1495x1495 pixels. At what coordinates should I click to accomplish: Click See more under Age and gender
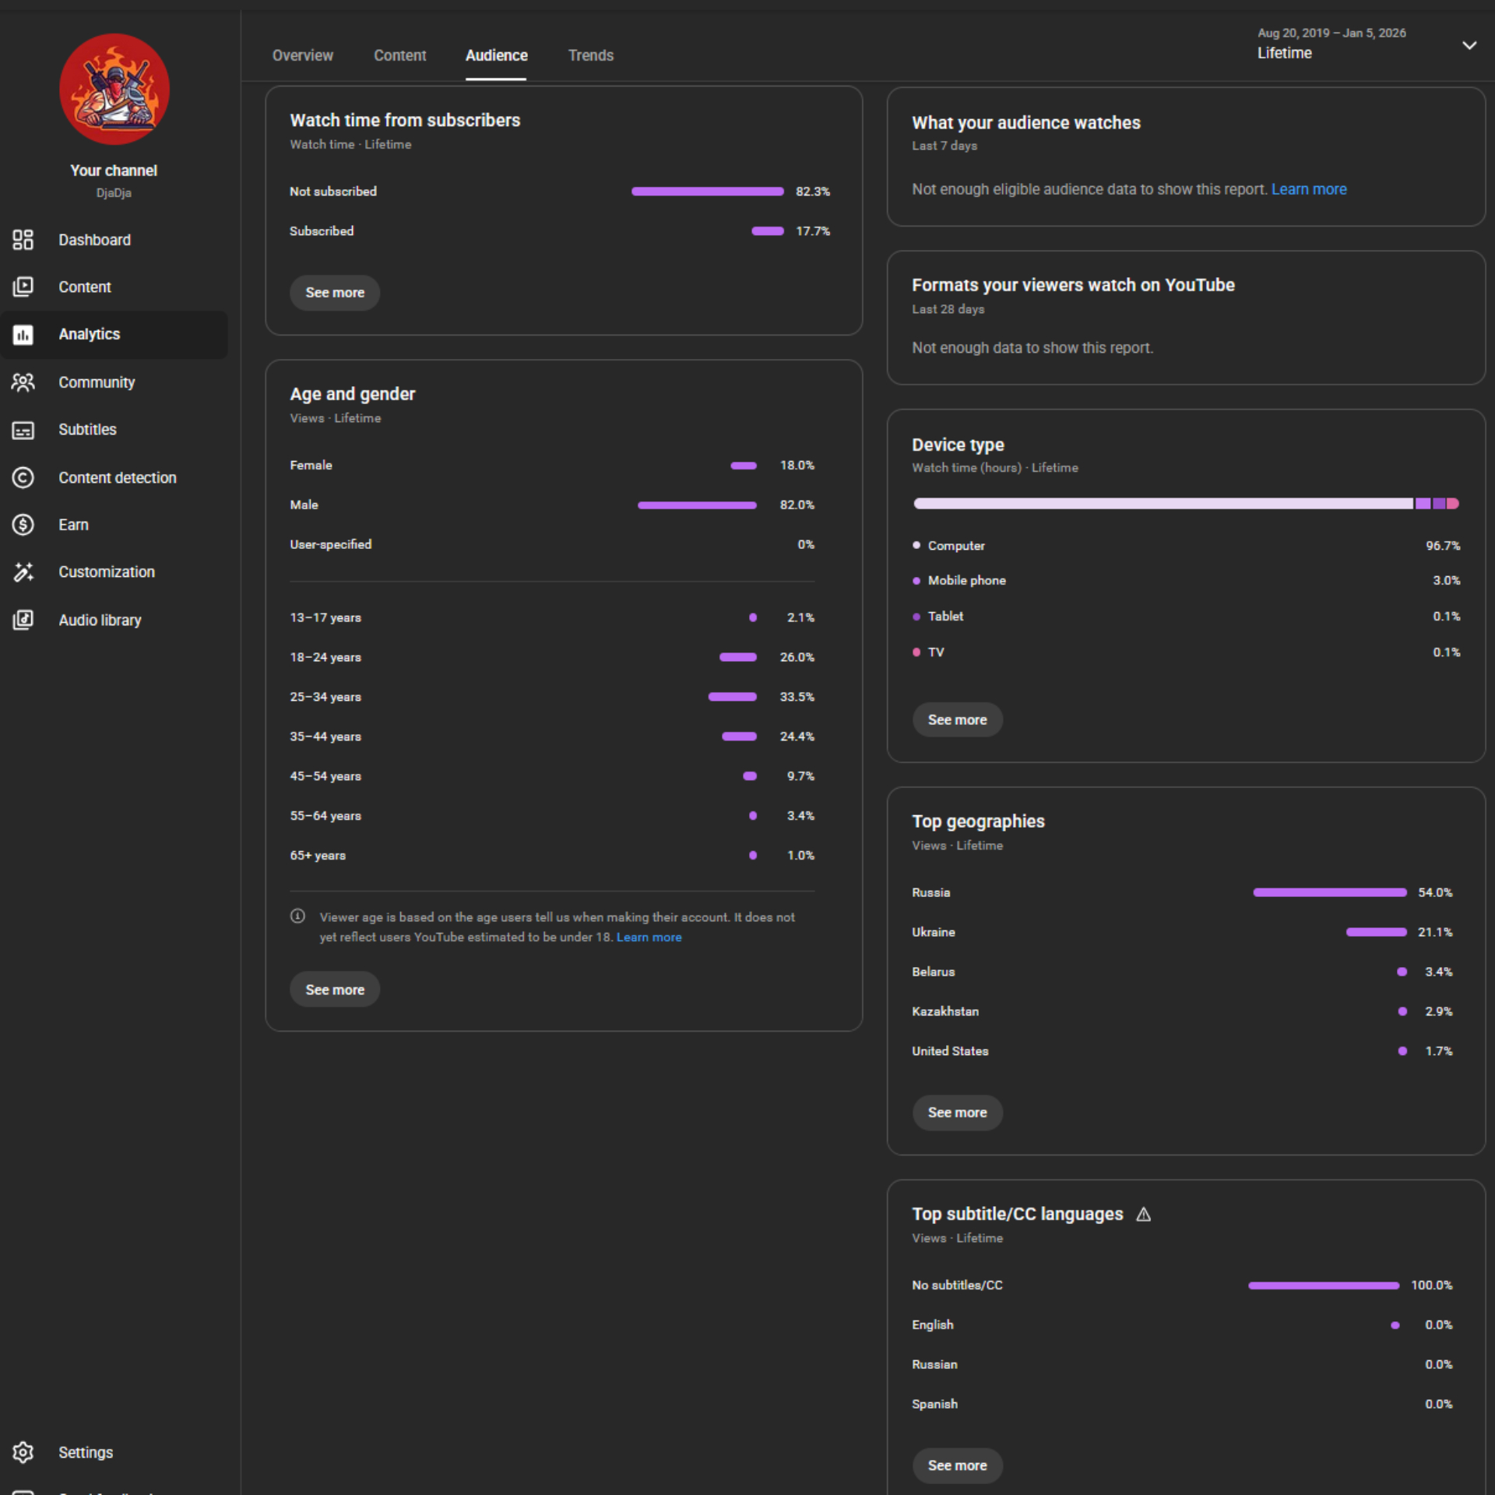point(335,990)
